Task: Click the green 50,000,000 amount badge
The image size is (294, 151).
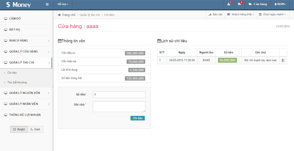Action: (227, 60)
